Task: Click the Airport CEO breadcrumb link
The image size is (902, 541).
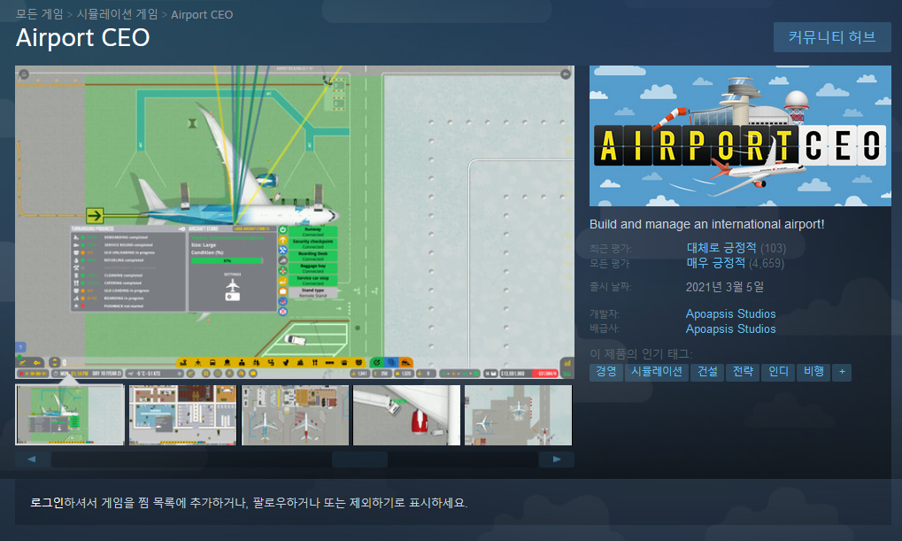Action: click(x=202, y=14)
